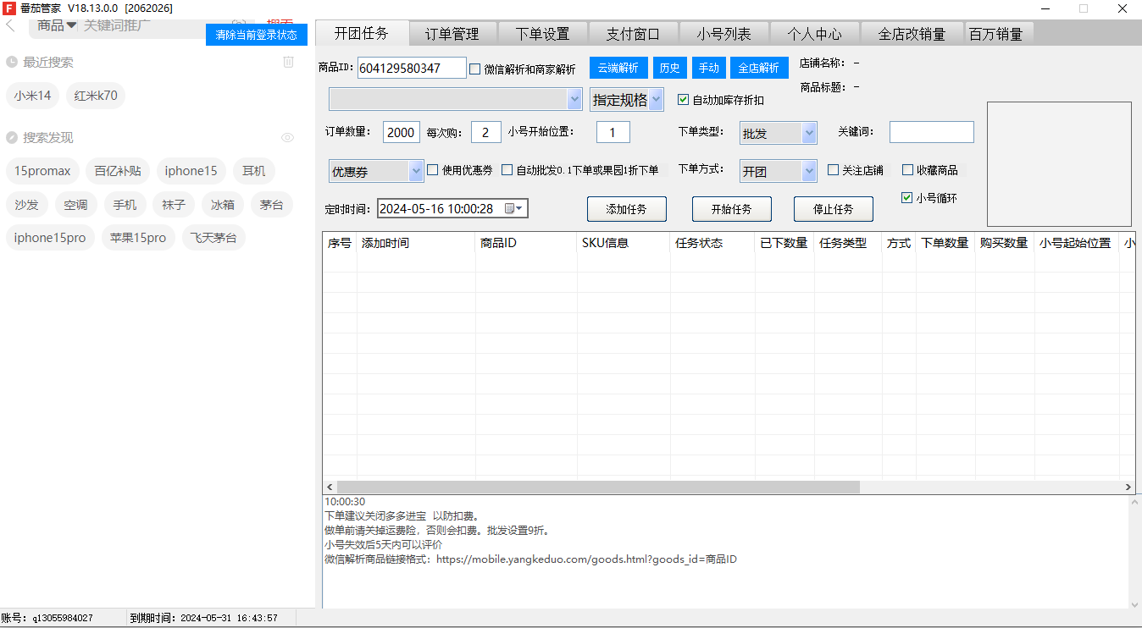The image size is (1142, 628).
Task: Open the 小号列表 tab
Action: click(724, 34)
